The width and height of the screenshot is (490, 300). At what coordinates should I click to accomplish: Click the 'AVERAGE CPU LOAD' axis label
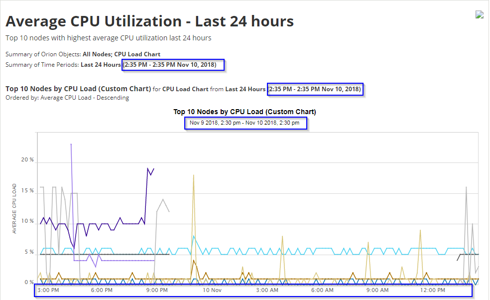pyautogui.click(x=14, y=208)
